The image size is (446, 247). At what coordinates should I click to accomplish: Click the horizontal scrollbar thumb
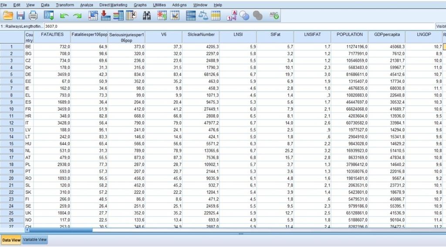pyautogui.click(x=61, y=230)
